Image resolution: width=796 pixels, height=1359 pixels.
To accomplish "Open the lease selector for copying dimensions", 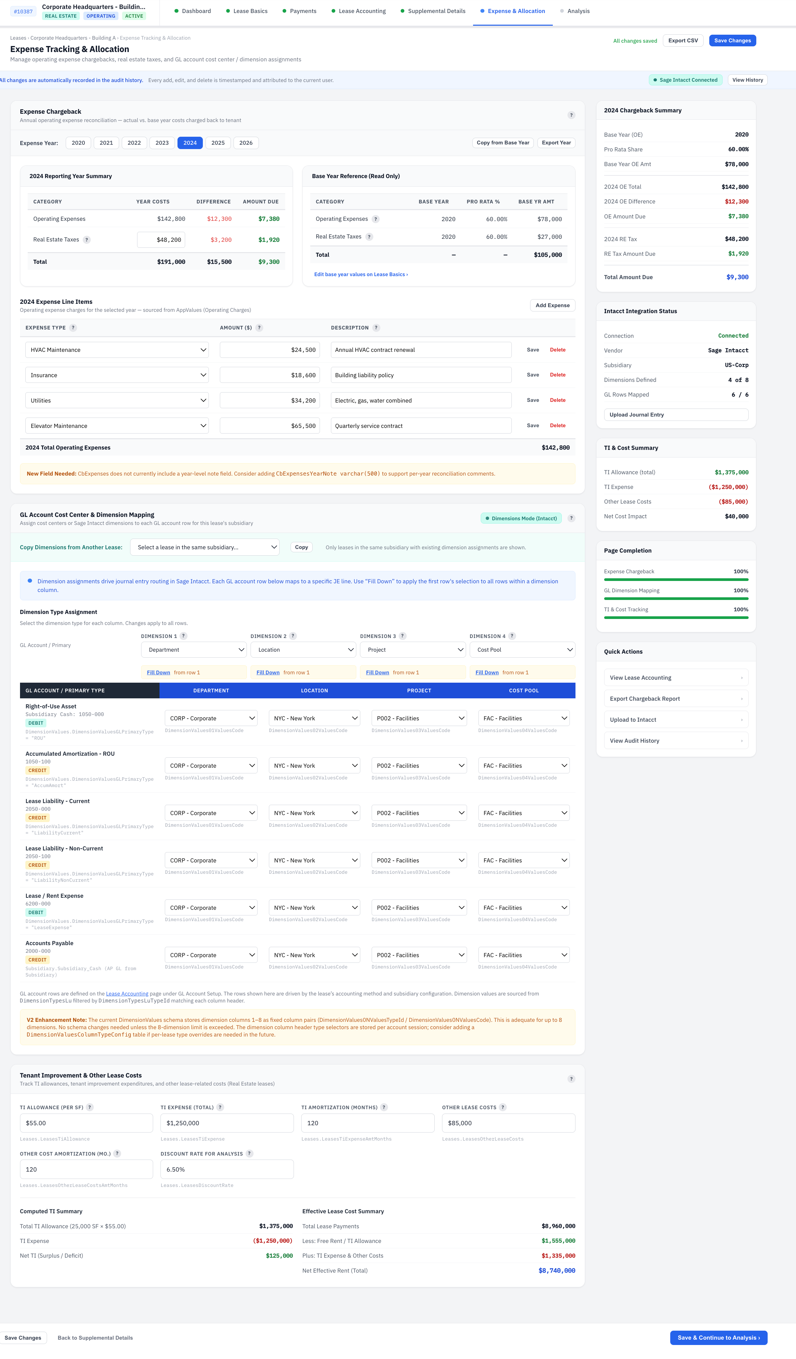I will coord(205,547).
